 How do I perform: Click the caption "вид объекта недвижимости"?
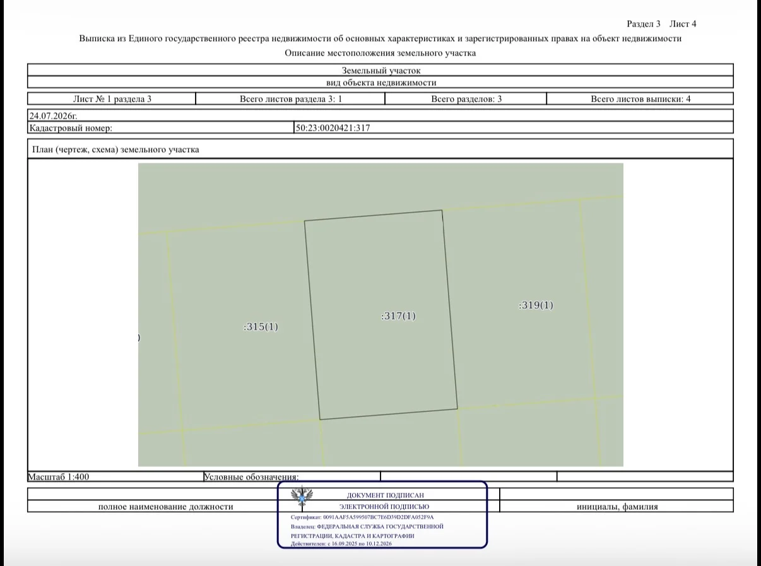pos(380,83)
